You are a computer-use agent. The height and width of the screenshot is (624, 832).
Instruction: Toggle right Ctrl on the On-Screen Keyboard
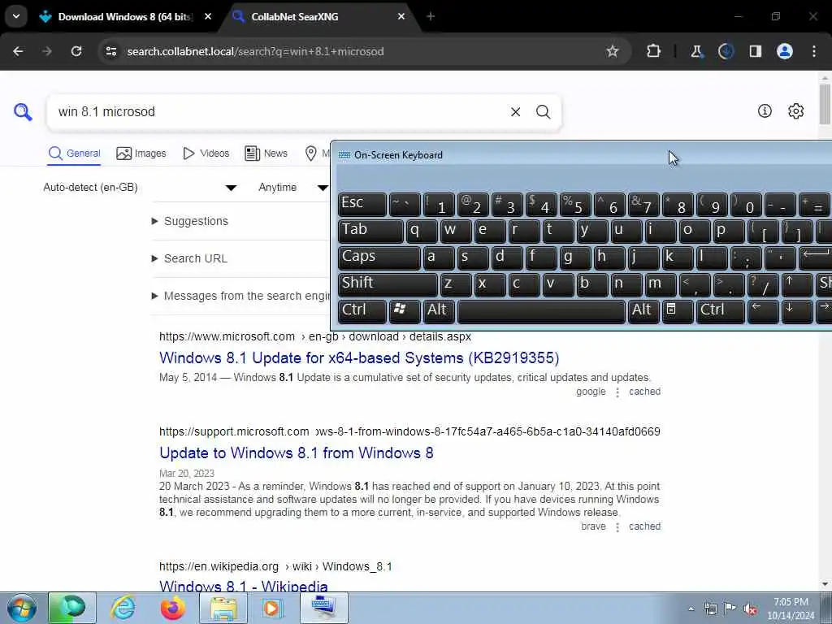tap(720, 311)
